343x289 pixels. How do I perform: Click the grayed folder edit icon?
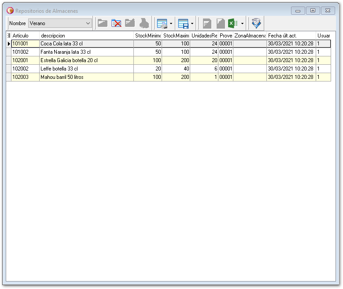(130, 23)
